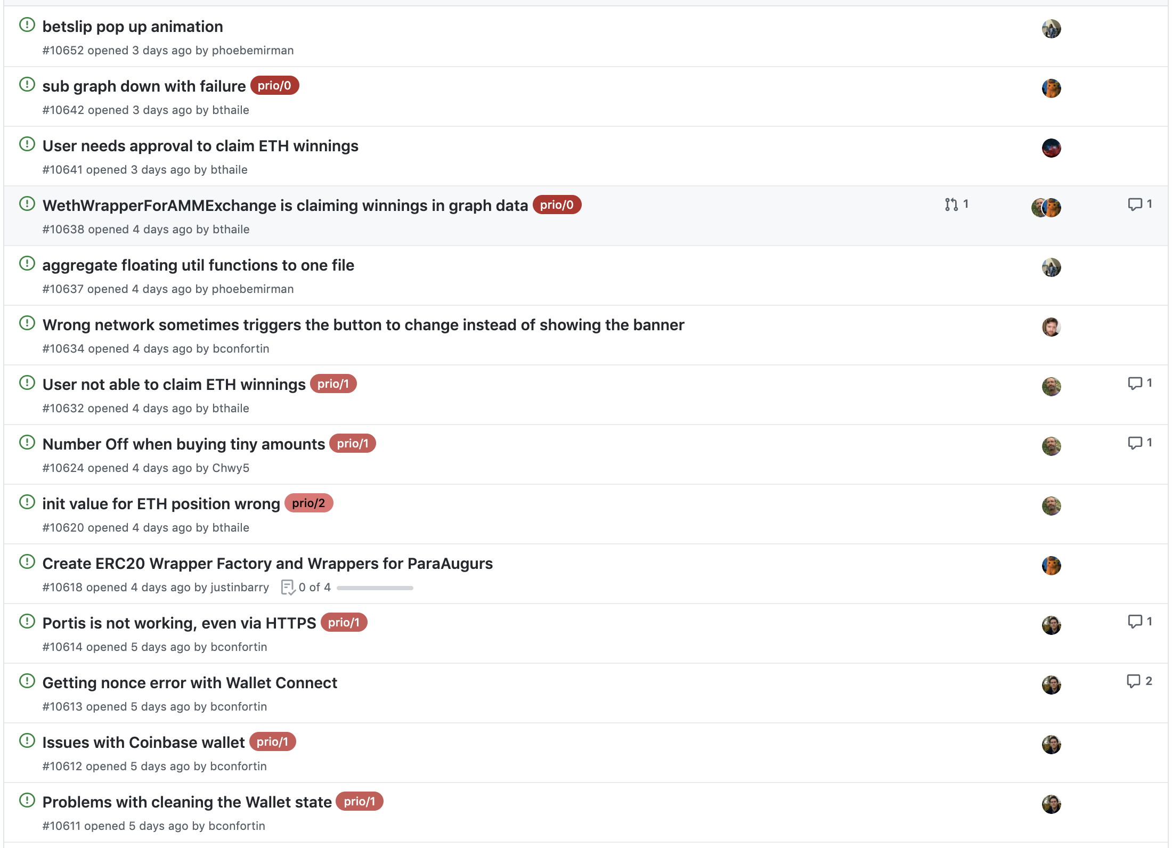The width and height of the screenshot is (1172, 848).
Task: Open issue User needs approval to claim ETH winnings
Action: pyautogui.click(x=200, y=146)
